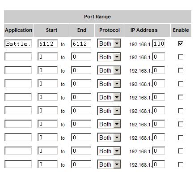
Task: Click the IP address field showing 100
Action: click(x=159, y=43)
